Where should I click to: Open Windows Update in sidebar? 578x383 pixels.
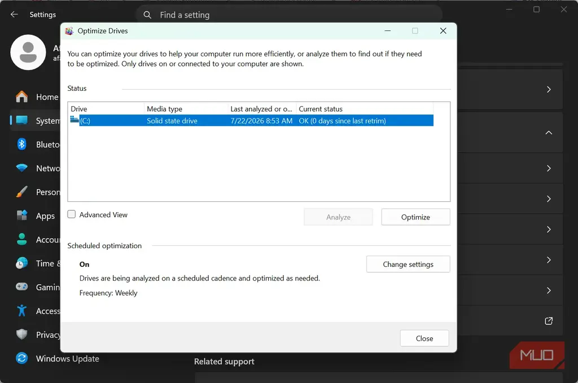pos(58,358)
